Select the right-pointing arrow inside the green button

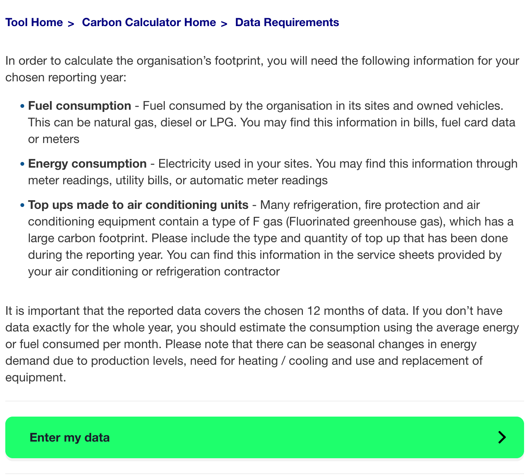click(502, 437)
